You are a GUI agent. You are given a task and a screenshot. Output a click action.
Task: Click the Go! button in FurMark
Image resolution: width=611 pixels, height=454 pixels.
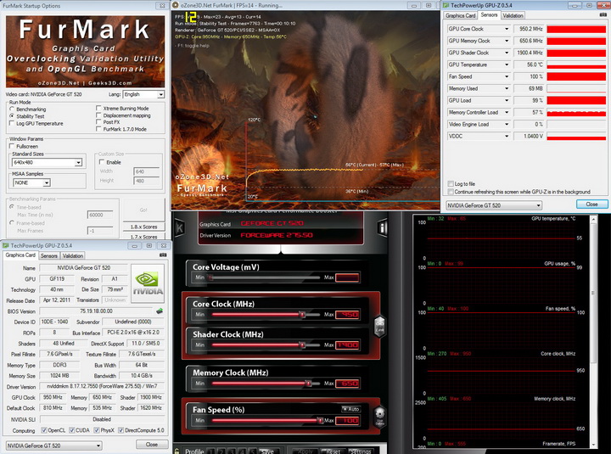tap(143, 210)
